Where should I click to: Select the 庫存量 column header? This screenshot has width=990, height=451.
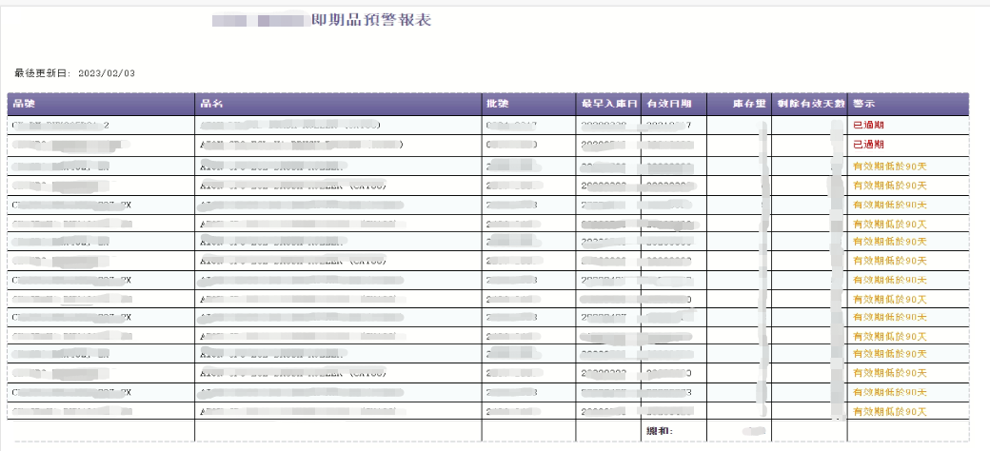[x=749, y=103]
